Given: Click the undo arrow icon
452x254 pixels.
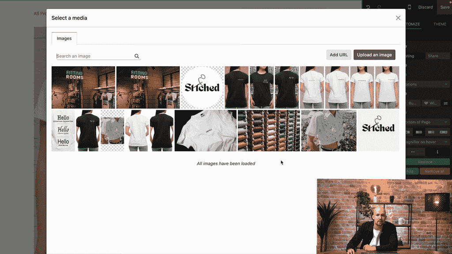Looking at the screenshot, I should tap(368, 7).
